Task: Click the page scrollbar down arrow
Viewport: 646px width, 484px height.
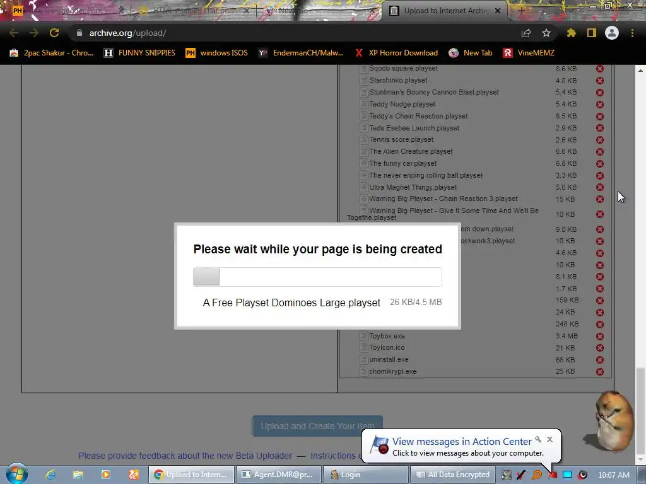Action: point(641,459)
